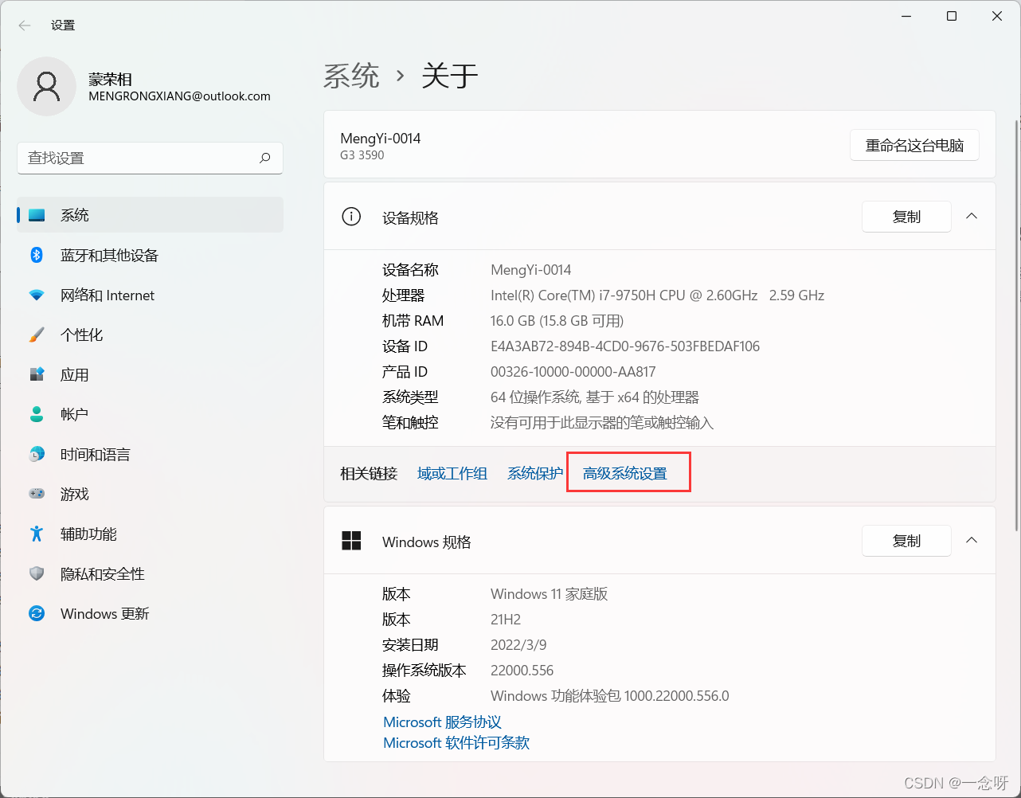The image size is (1021, 798).
Task: Go to 个性化 settings
Action: click(x=150, y=334)
